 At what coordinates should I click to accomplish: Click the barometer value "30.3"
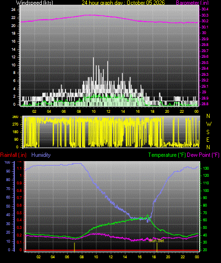[205, 15]
